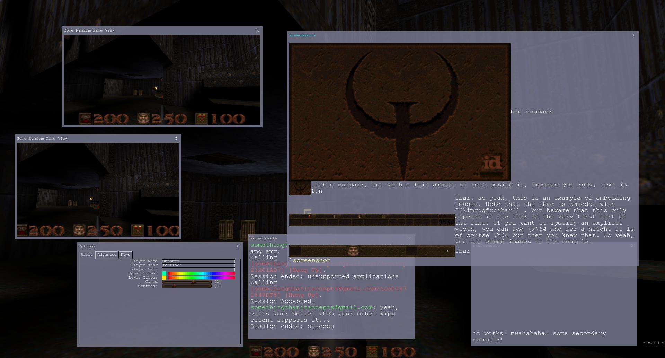Open the Keys tab in Options
Screen dimensions: 665x358
[125, 255]
